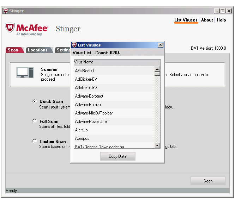This screenshot has width=235, height=199.
Task: Close the Stinger main window
Action: click(x=229, y=11)
